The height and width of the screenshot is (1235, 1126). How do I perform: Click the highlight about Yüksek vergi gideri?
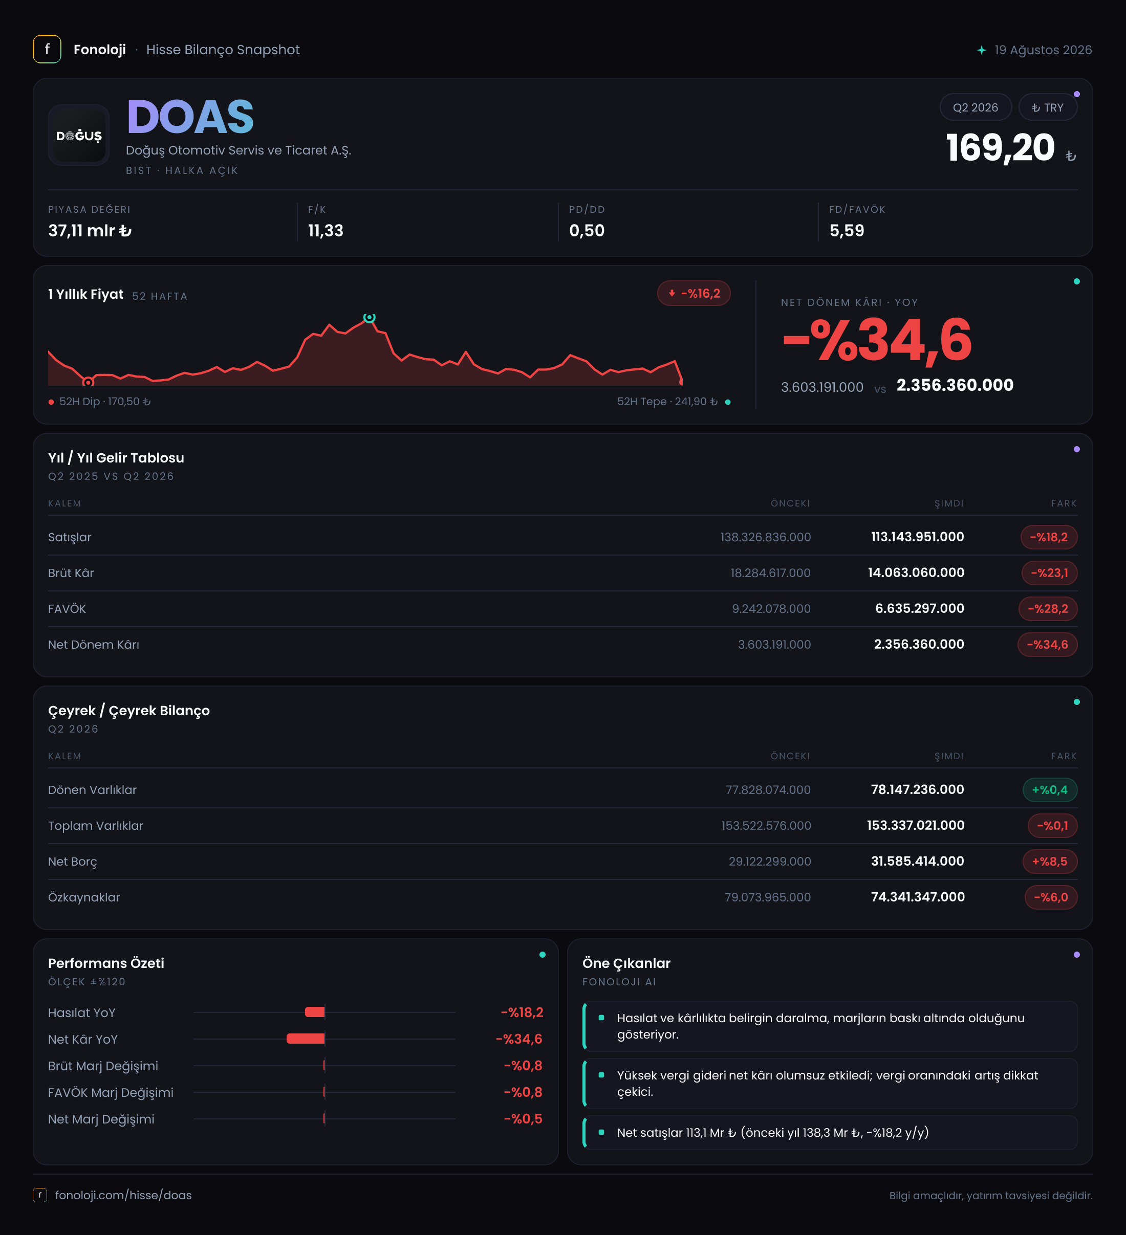(x=830, y=1084)
